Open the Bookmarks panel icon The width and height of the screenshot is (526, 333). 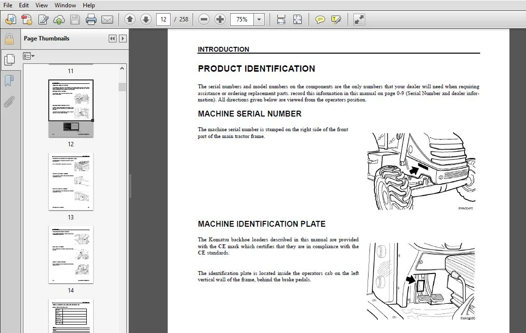click(9, 80)
